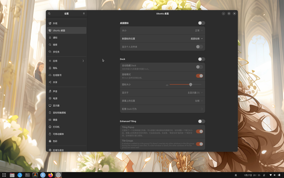Toggle the Dock section switch
Viewport: 284px width, 178px height.
tap(202, 59)
